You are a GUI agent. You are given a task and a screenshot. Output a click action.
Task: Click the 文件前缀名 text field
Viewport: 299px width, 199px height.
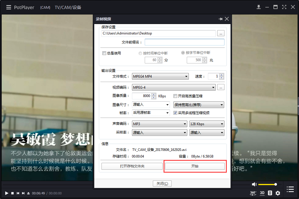pyautogui.click(x=184, y=42)
